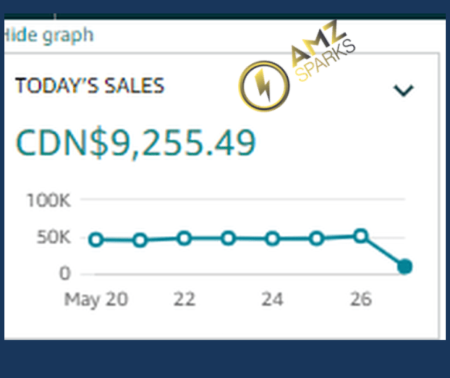Click the 0 y-axis label

64,274
